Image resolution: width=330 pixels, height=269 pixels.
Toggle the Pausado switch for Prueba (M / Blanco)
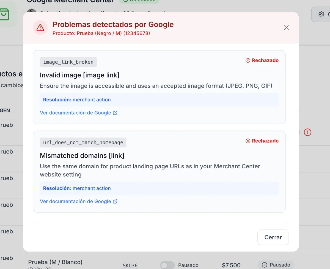(167, 265)
